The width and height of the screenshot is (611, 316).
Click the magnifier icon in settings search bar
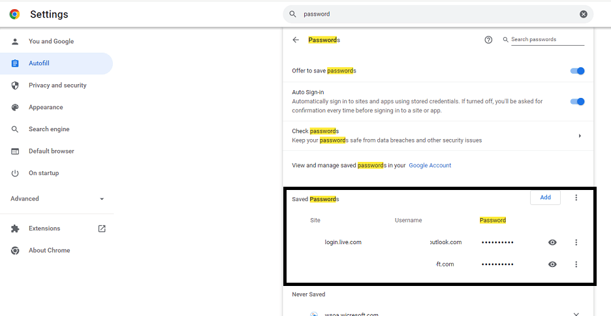292,14
